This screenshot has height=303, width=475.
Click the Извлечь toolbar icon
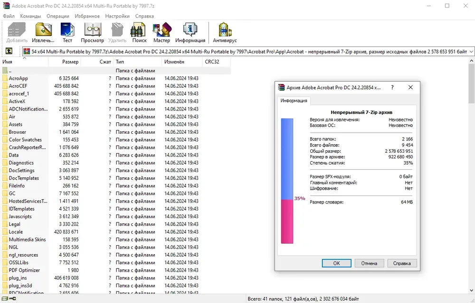coord(43,29)
